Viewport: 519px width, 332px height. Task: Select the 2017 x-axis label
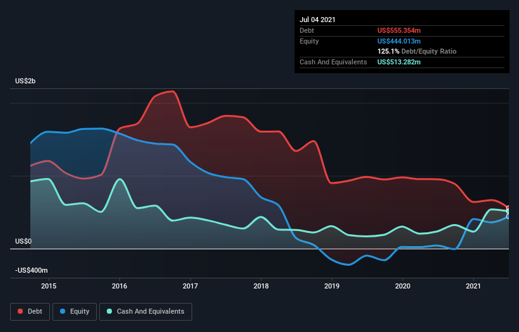tap(190, 286)
